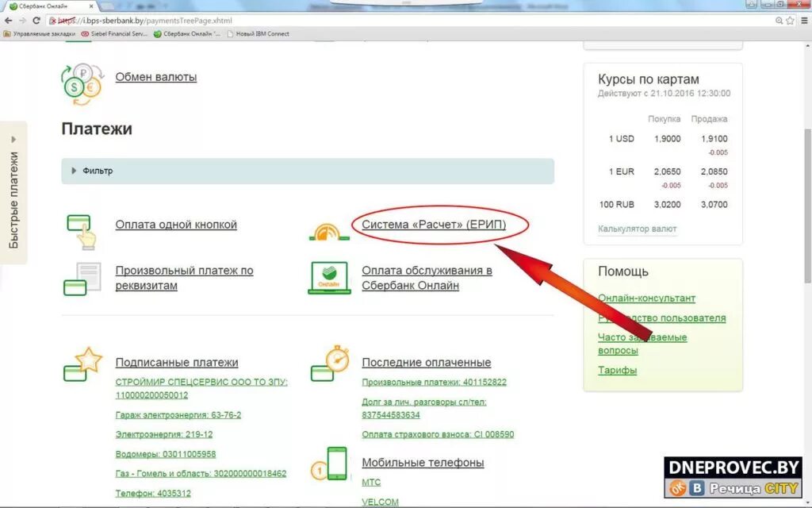Click the ERIP system gauge icon
This screenshot has width=812, height=508.
click(329, 232)
